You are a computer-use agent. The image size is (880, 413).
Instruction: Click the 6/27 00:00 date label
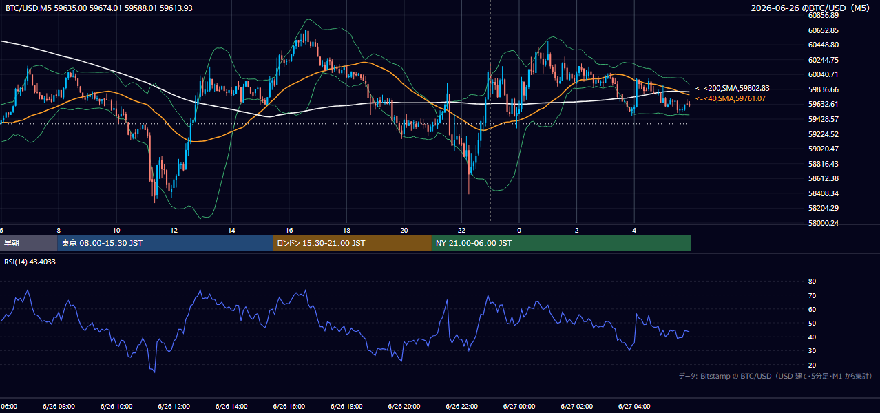point(519,407)
